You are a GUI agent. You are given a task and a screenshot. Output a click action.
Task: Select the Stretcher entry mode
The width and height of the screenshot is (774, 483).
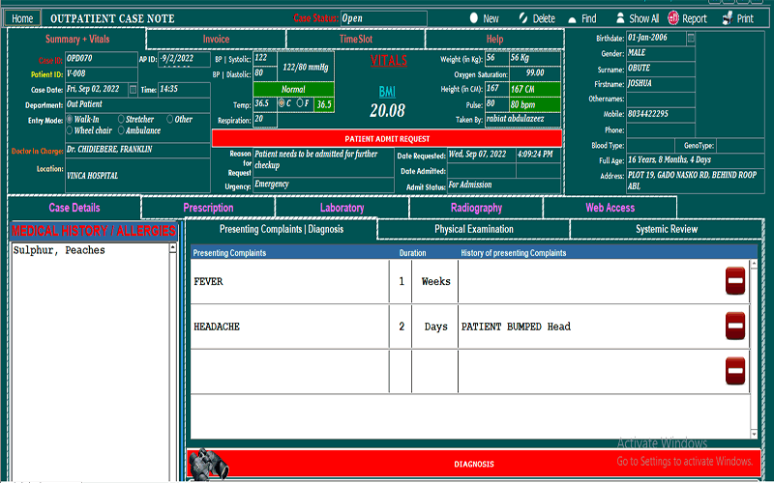pos(122,120)
